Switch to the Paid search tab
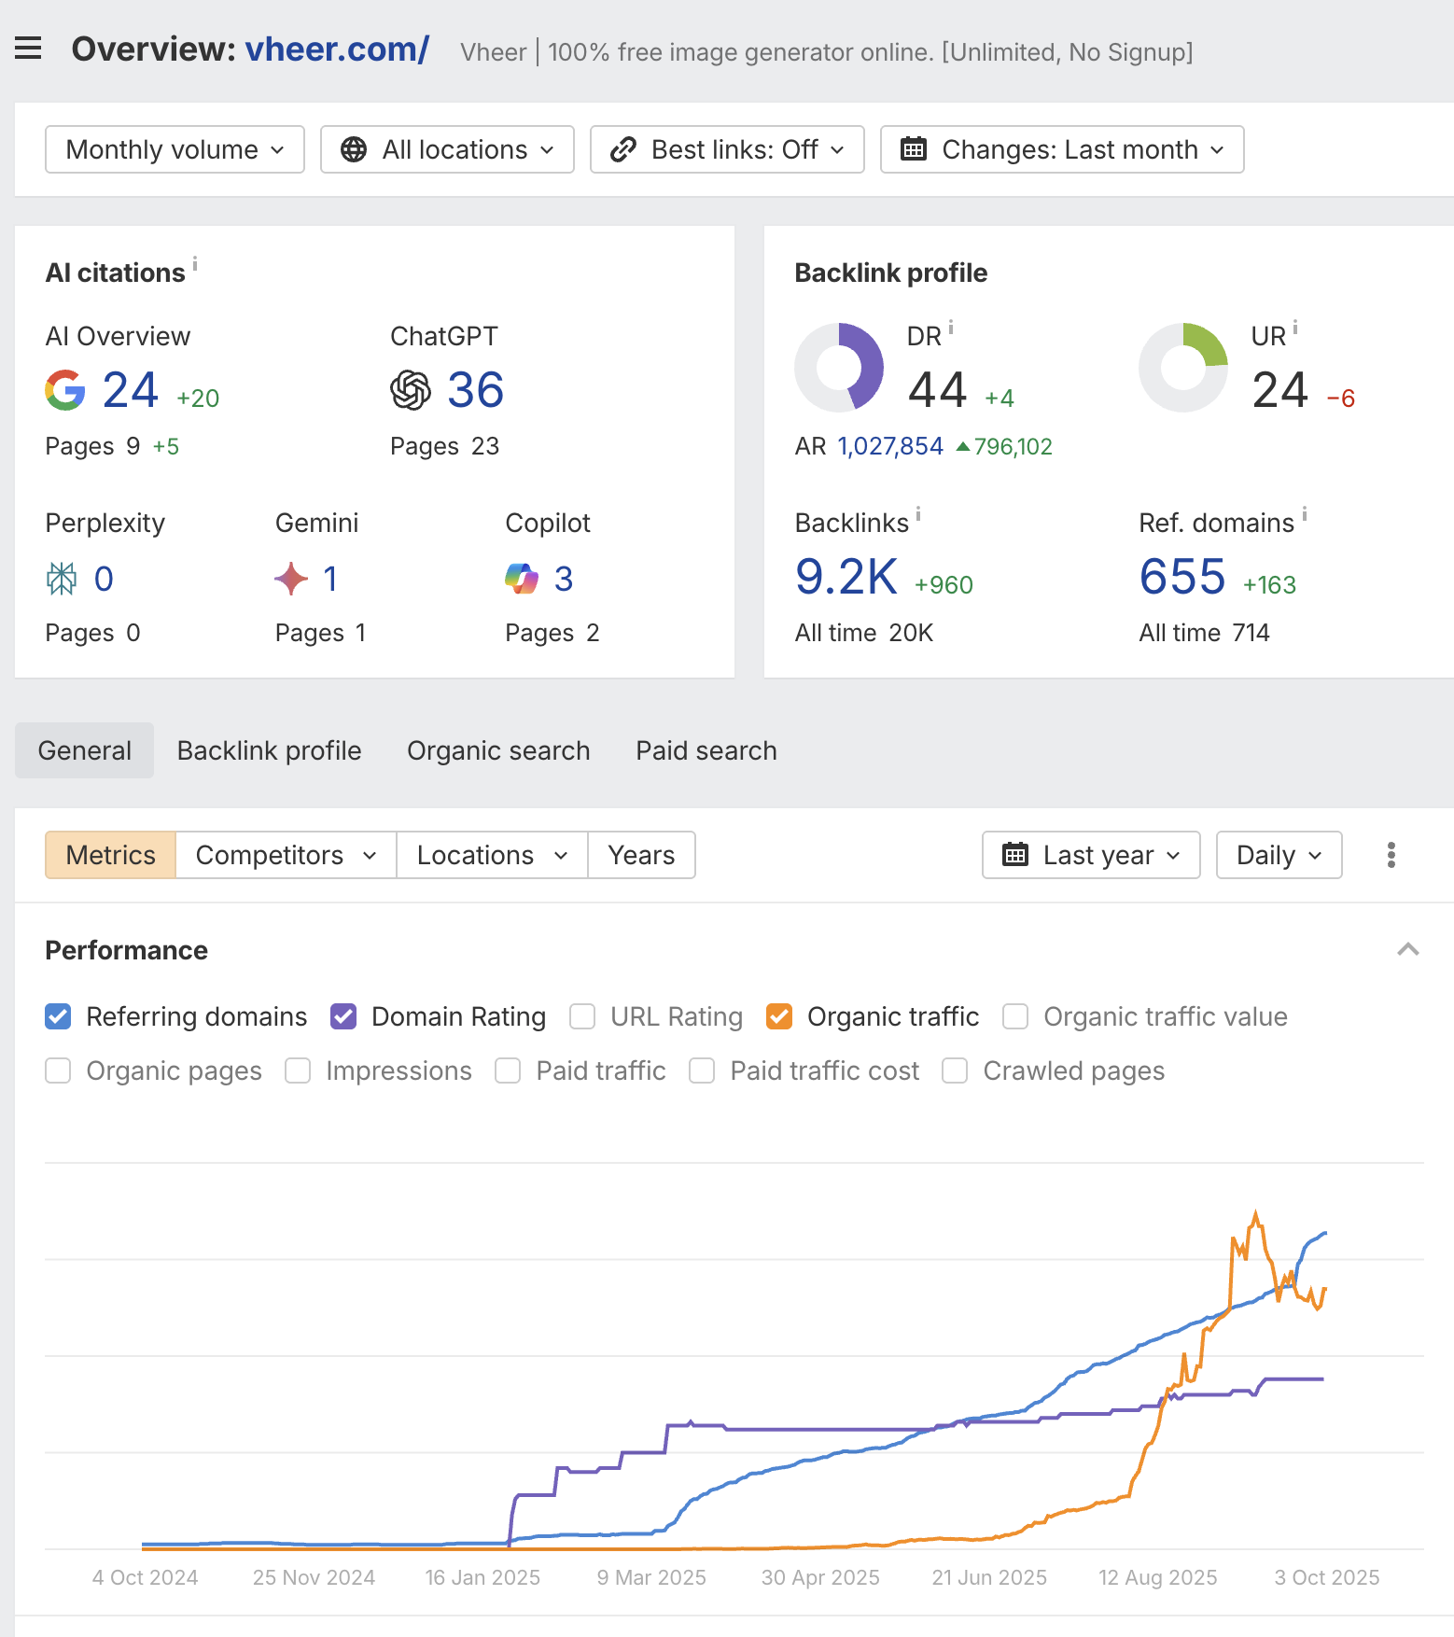 (706, 750)
